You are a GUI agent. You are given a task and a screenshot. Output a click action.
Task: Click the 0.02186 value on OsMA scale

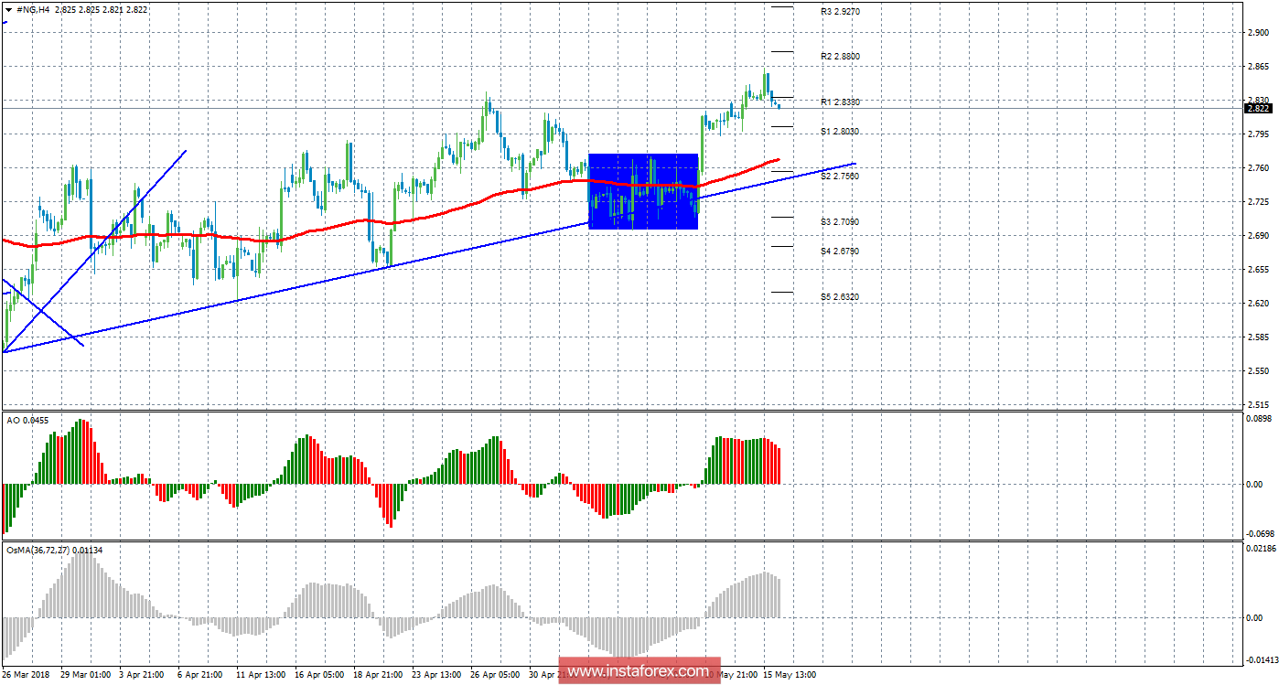1261,548
